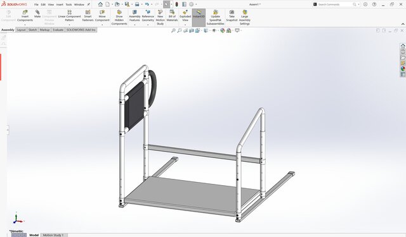Insert a Bill of Materials

tap(172, 16)
